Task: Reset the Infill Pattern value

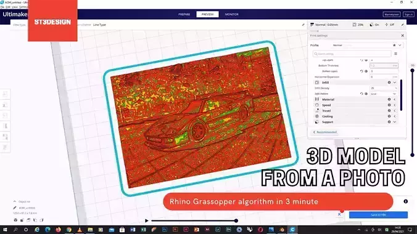Action: (361, 94)
